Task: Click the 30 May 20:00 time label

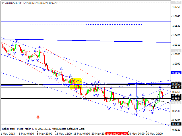Action: tap(154, 134)
